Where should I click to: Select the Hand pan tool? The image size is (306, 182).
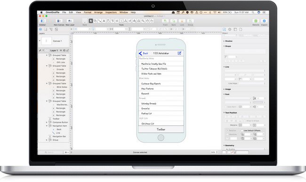click(x=147, y=21)
